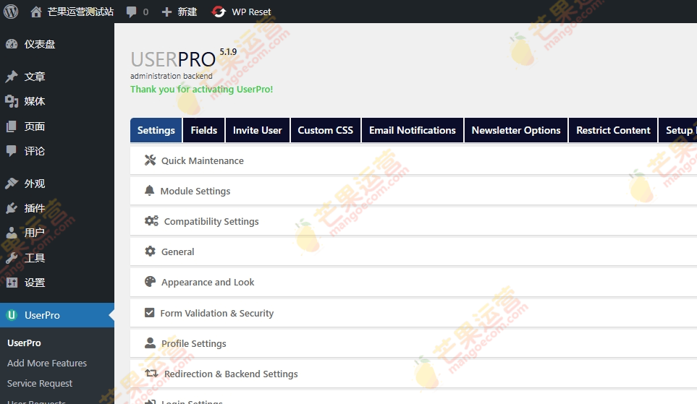The image size is (697, 404).
Task: Open the comments bubble icon in admin bar
Action: point(131,12)
